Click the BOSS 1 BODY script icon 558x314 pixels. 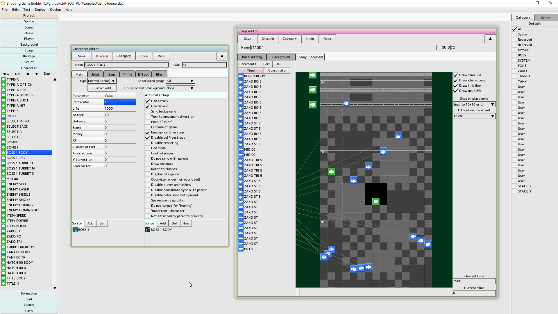[147, 230]
